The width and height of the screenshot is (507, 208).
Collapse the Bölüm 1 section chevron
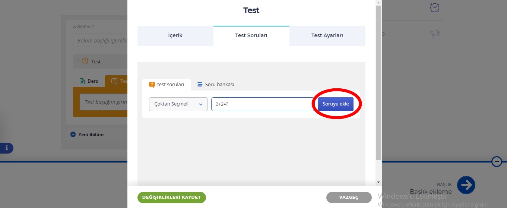(74, 27)
